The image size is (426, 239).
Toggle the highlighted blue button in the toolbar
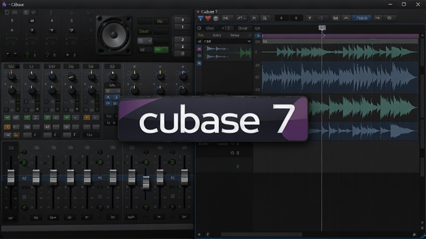362,18
